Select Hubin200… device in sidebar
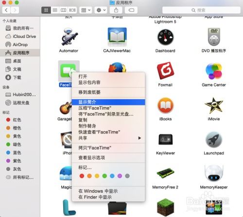The width and height of the screenshot is (243, 217). 20,95
